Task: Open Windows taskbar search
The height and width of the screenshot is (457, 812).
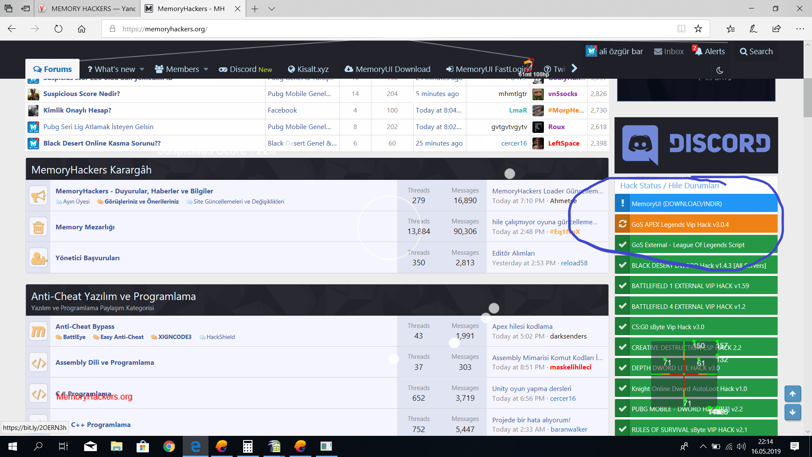Action: pos(38,446)
